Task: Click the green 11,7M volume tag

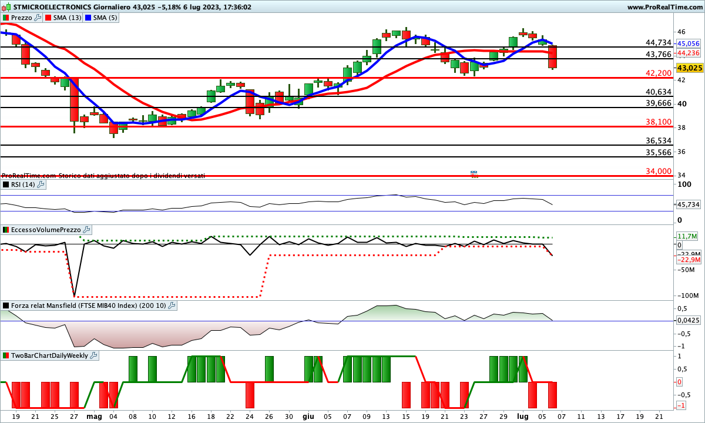Action: tap(688, 236)
